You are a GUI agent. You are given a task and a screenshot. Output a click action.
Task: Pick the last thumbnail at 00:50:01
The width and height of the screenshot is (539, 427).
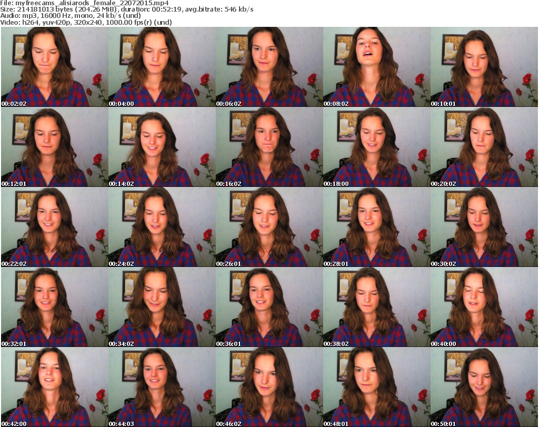(x=484, y=387)
